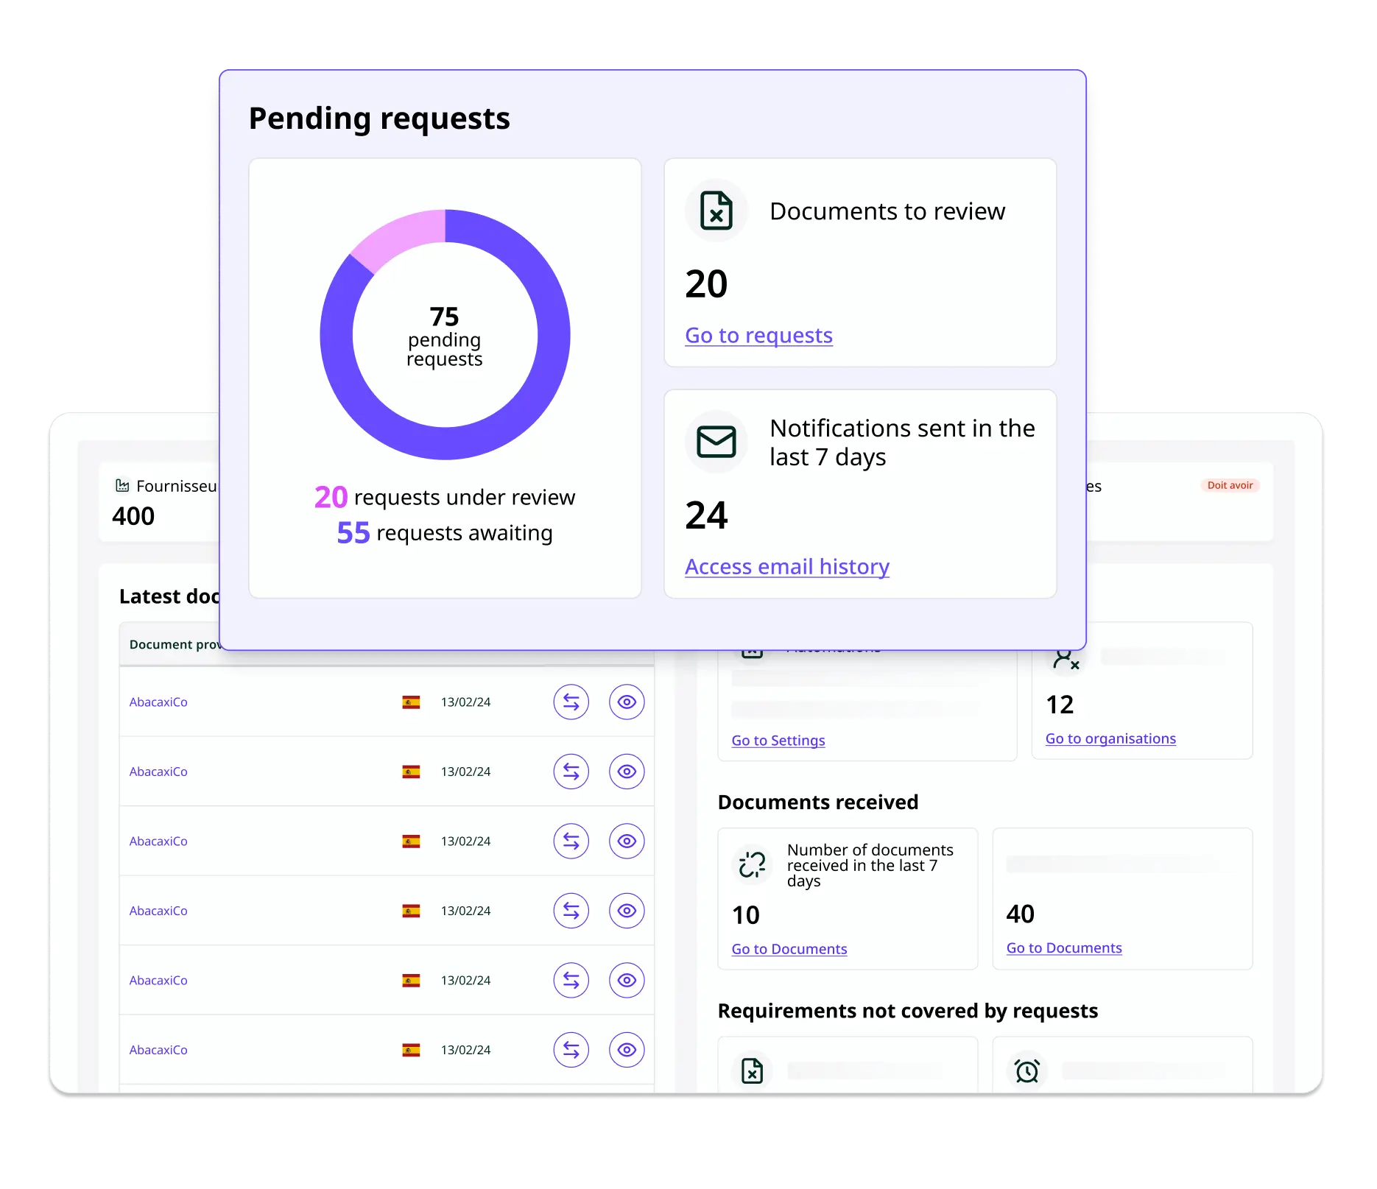This screenshot has height=1189, width=1377.
Task: Open the Access email history link
Action: [x=787, y=567]
